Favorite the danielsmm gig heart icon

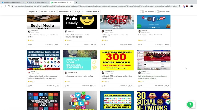pos(31,44)
